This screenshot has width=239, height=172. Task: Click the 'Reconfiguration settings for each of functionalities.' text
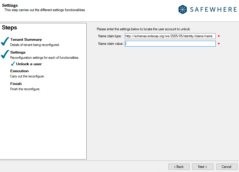click(45, 58)
